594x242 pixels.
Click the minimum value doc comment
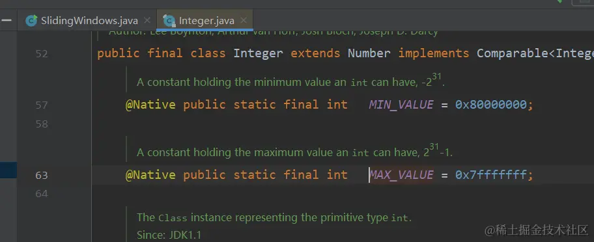(290, 80)
